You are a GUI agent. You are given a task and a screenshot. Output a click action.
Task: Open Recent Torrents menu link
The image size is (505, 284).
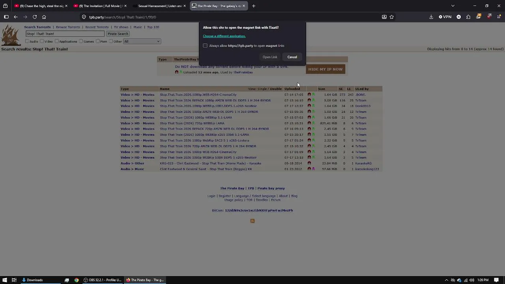(x=97, y=27)
